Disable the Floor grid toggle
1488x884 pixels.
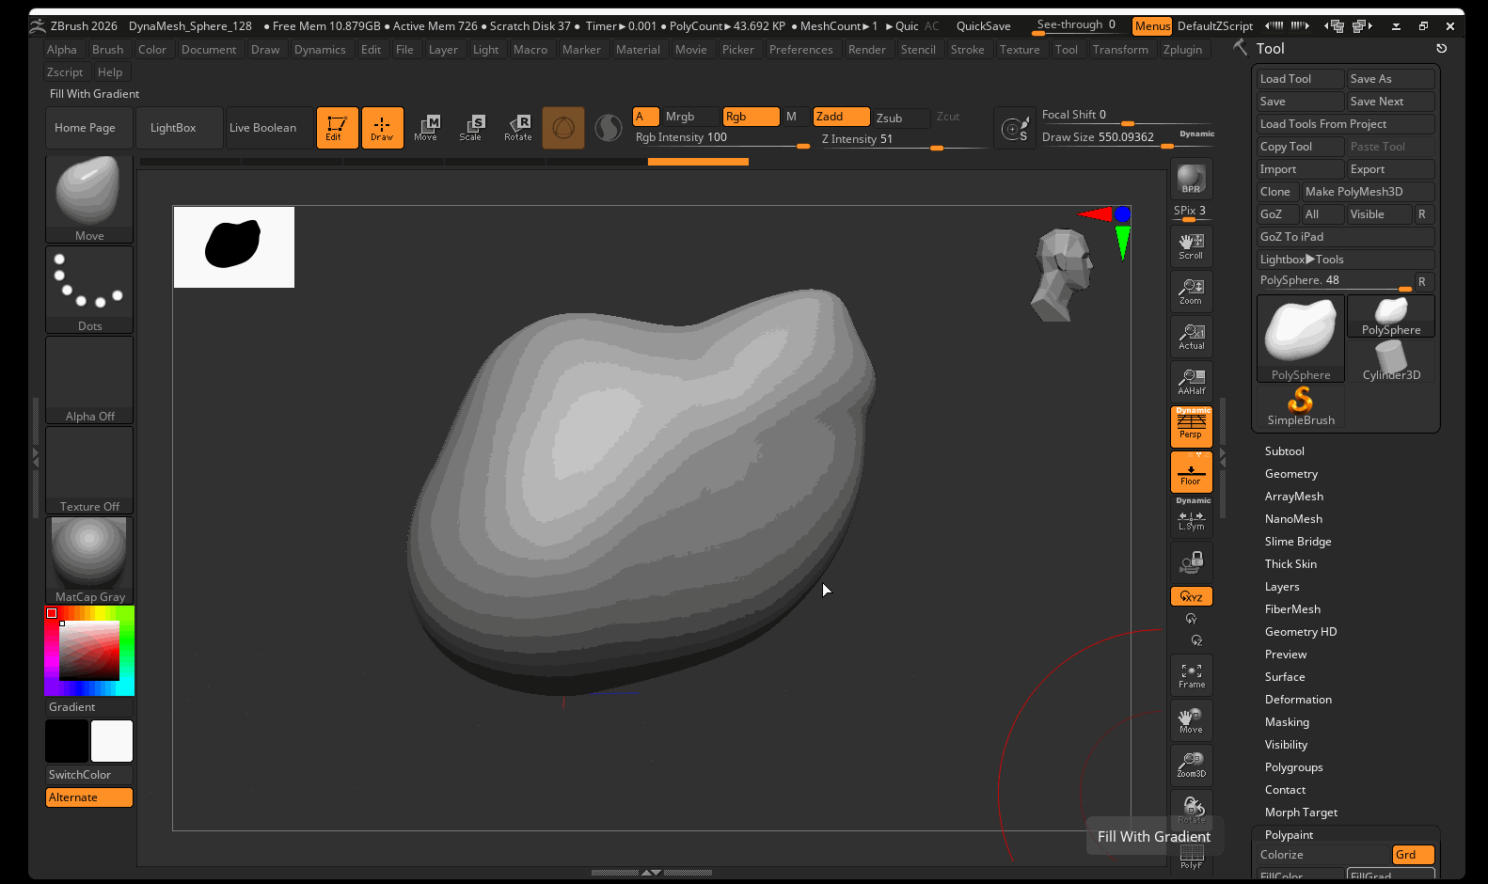pyautogui.click(x=1191, y=471)
